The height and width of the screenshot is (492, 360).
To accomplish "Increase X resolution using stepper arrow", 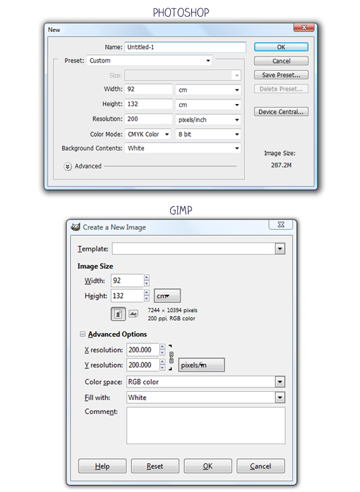I will (x=162, y=347).
